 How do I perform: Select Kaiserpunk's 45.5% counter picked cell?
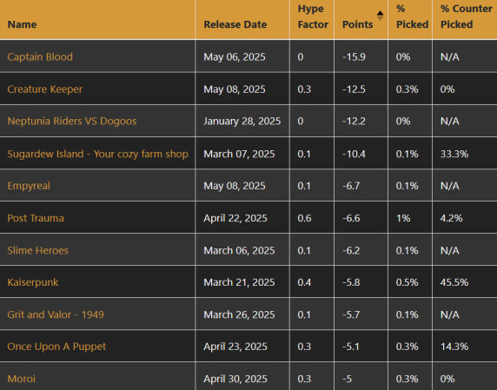point(465,282)
